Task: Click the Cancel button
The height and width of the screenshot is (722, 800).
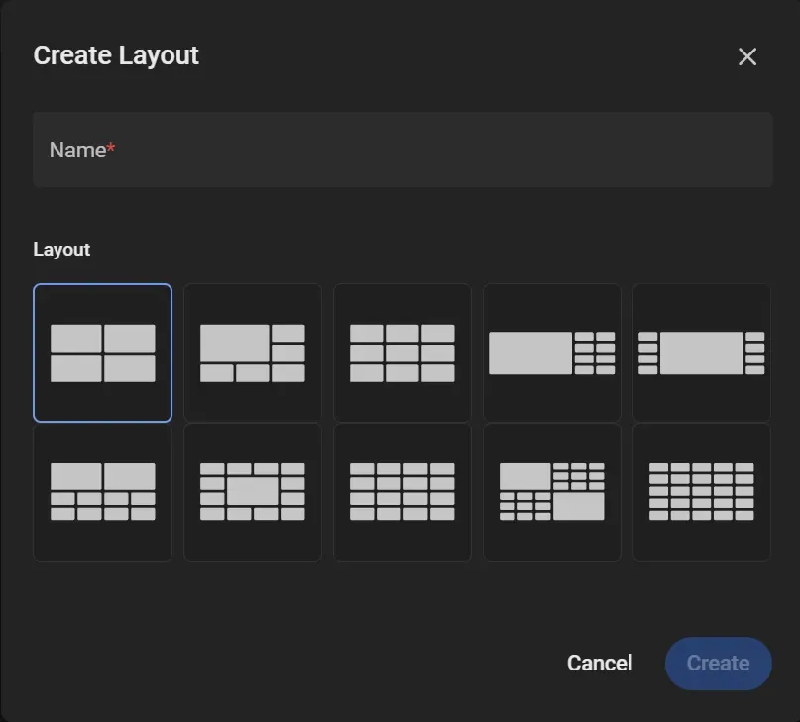Action: pyautogui.click(x=600, y=664)
